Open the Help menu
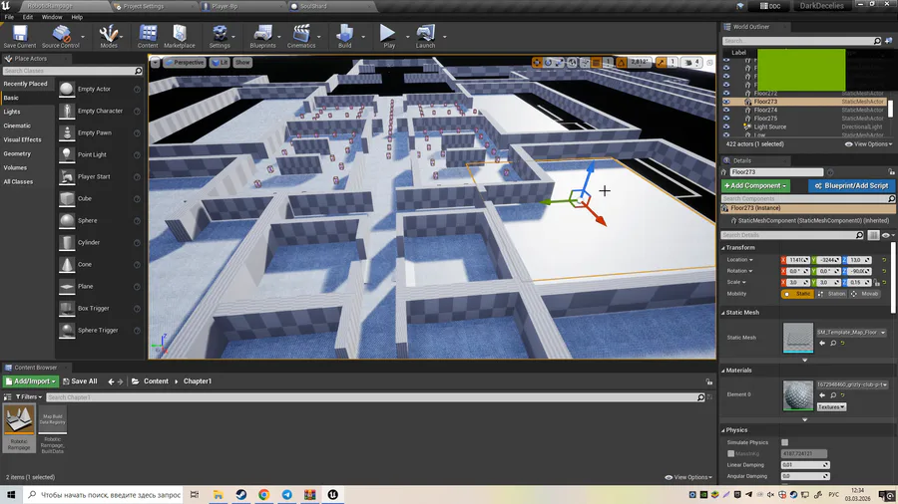 pos(77,17)
